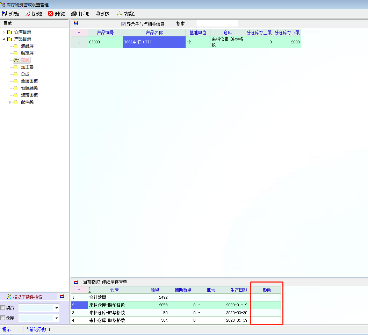Click 刷新F5 refresh button

coord(102,14)
